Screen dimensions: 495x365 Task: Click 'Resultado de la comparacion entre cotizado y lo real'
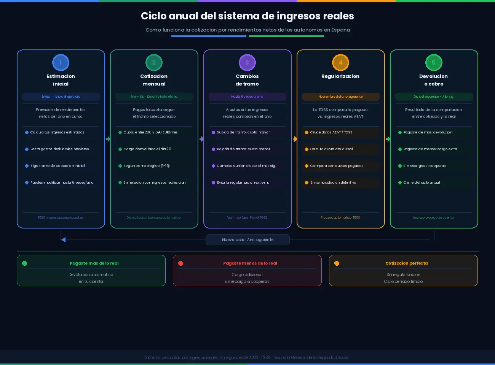434,113
